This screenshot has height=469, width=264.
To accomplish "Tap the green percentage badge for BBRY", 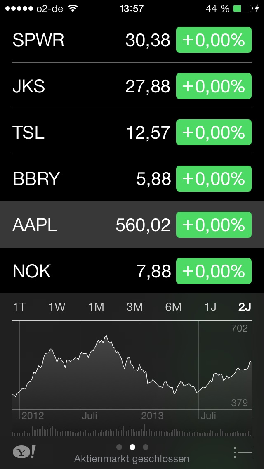I will [x=213, y=178].
